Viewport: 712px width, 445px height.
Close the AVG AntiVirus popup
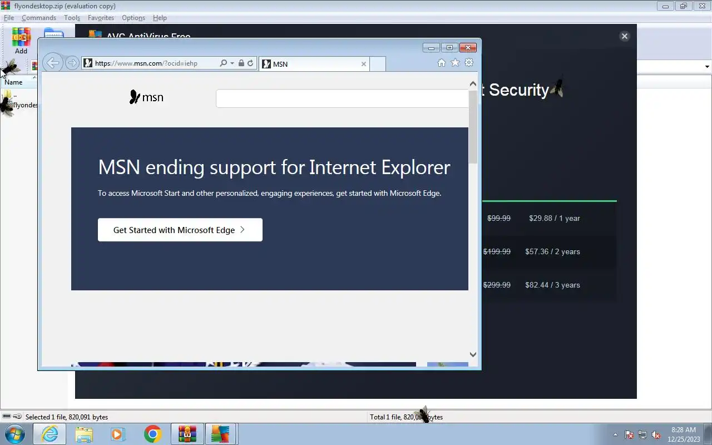pos(624,36)
